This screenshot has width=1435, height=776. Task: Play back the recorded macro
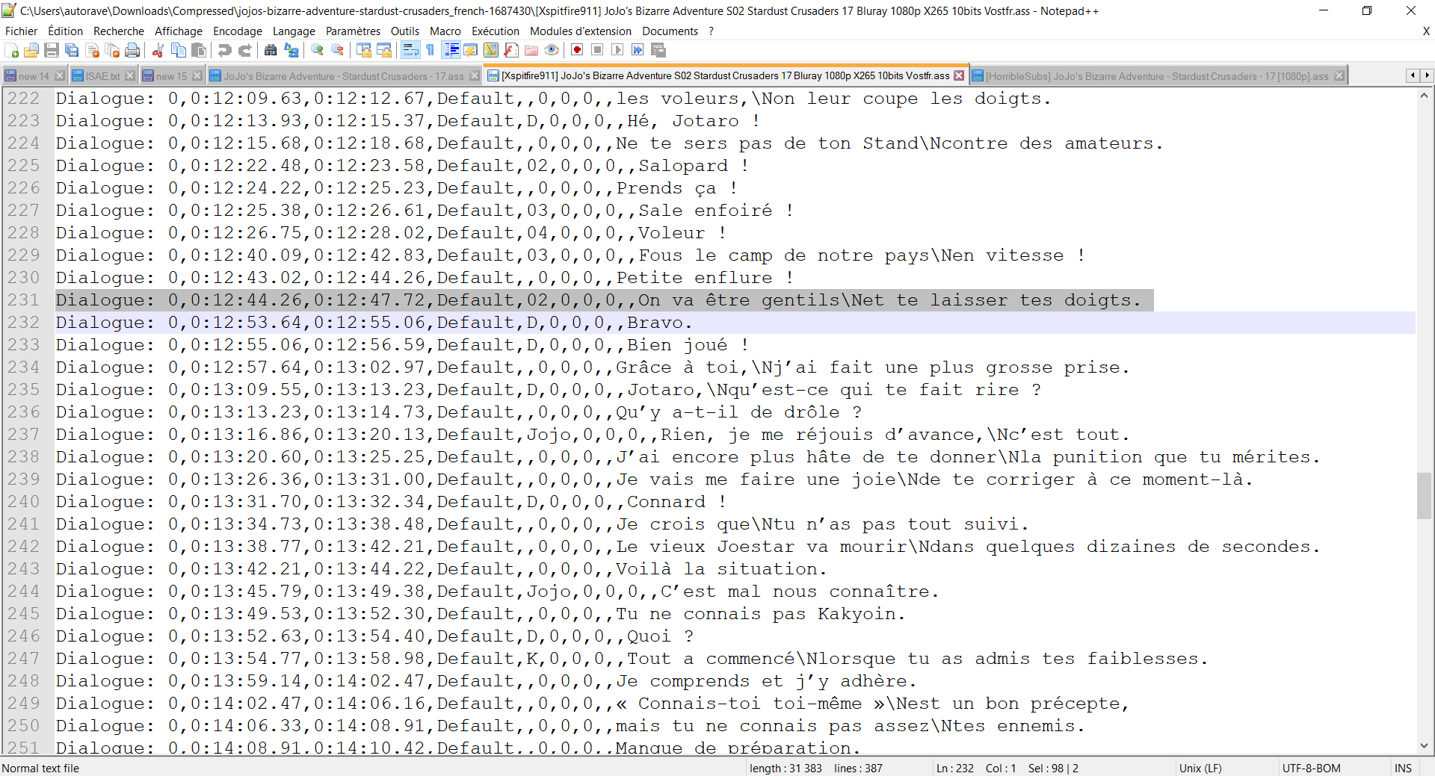[617, 50]
